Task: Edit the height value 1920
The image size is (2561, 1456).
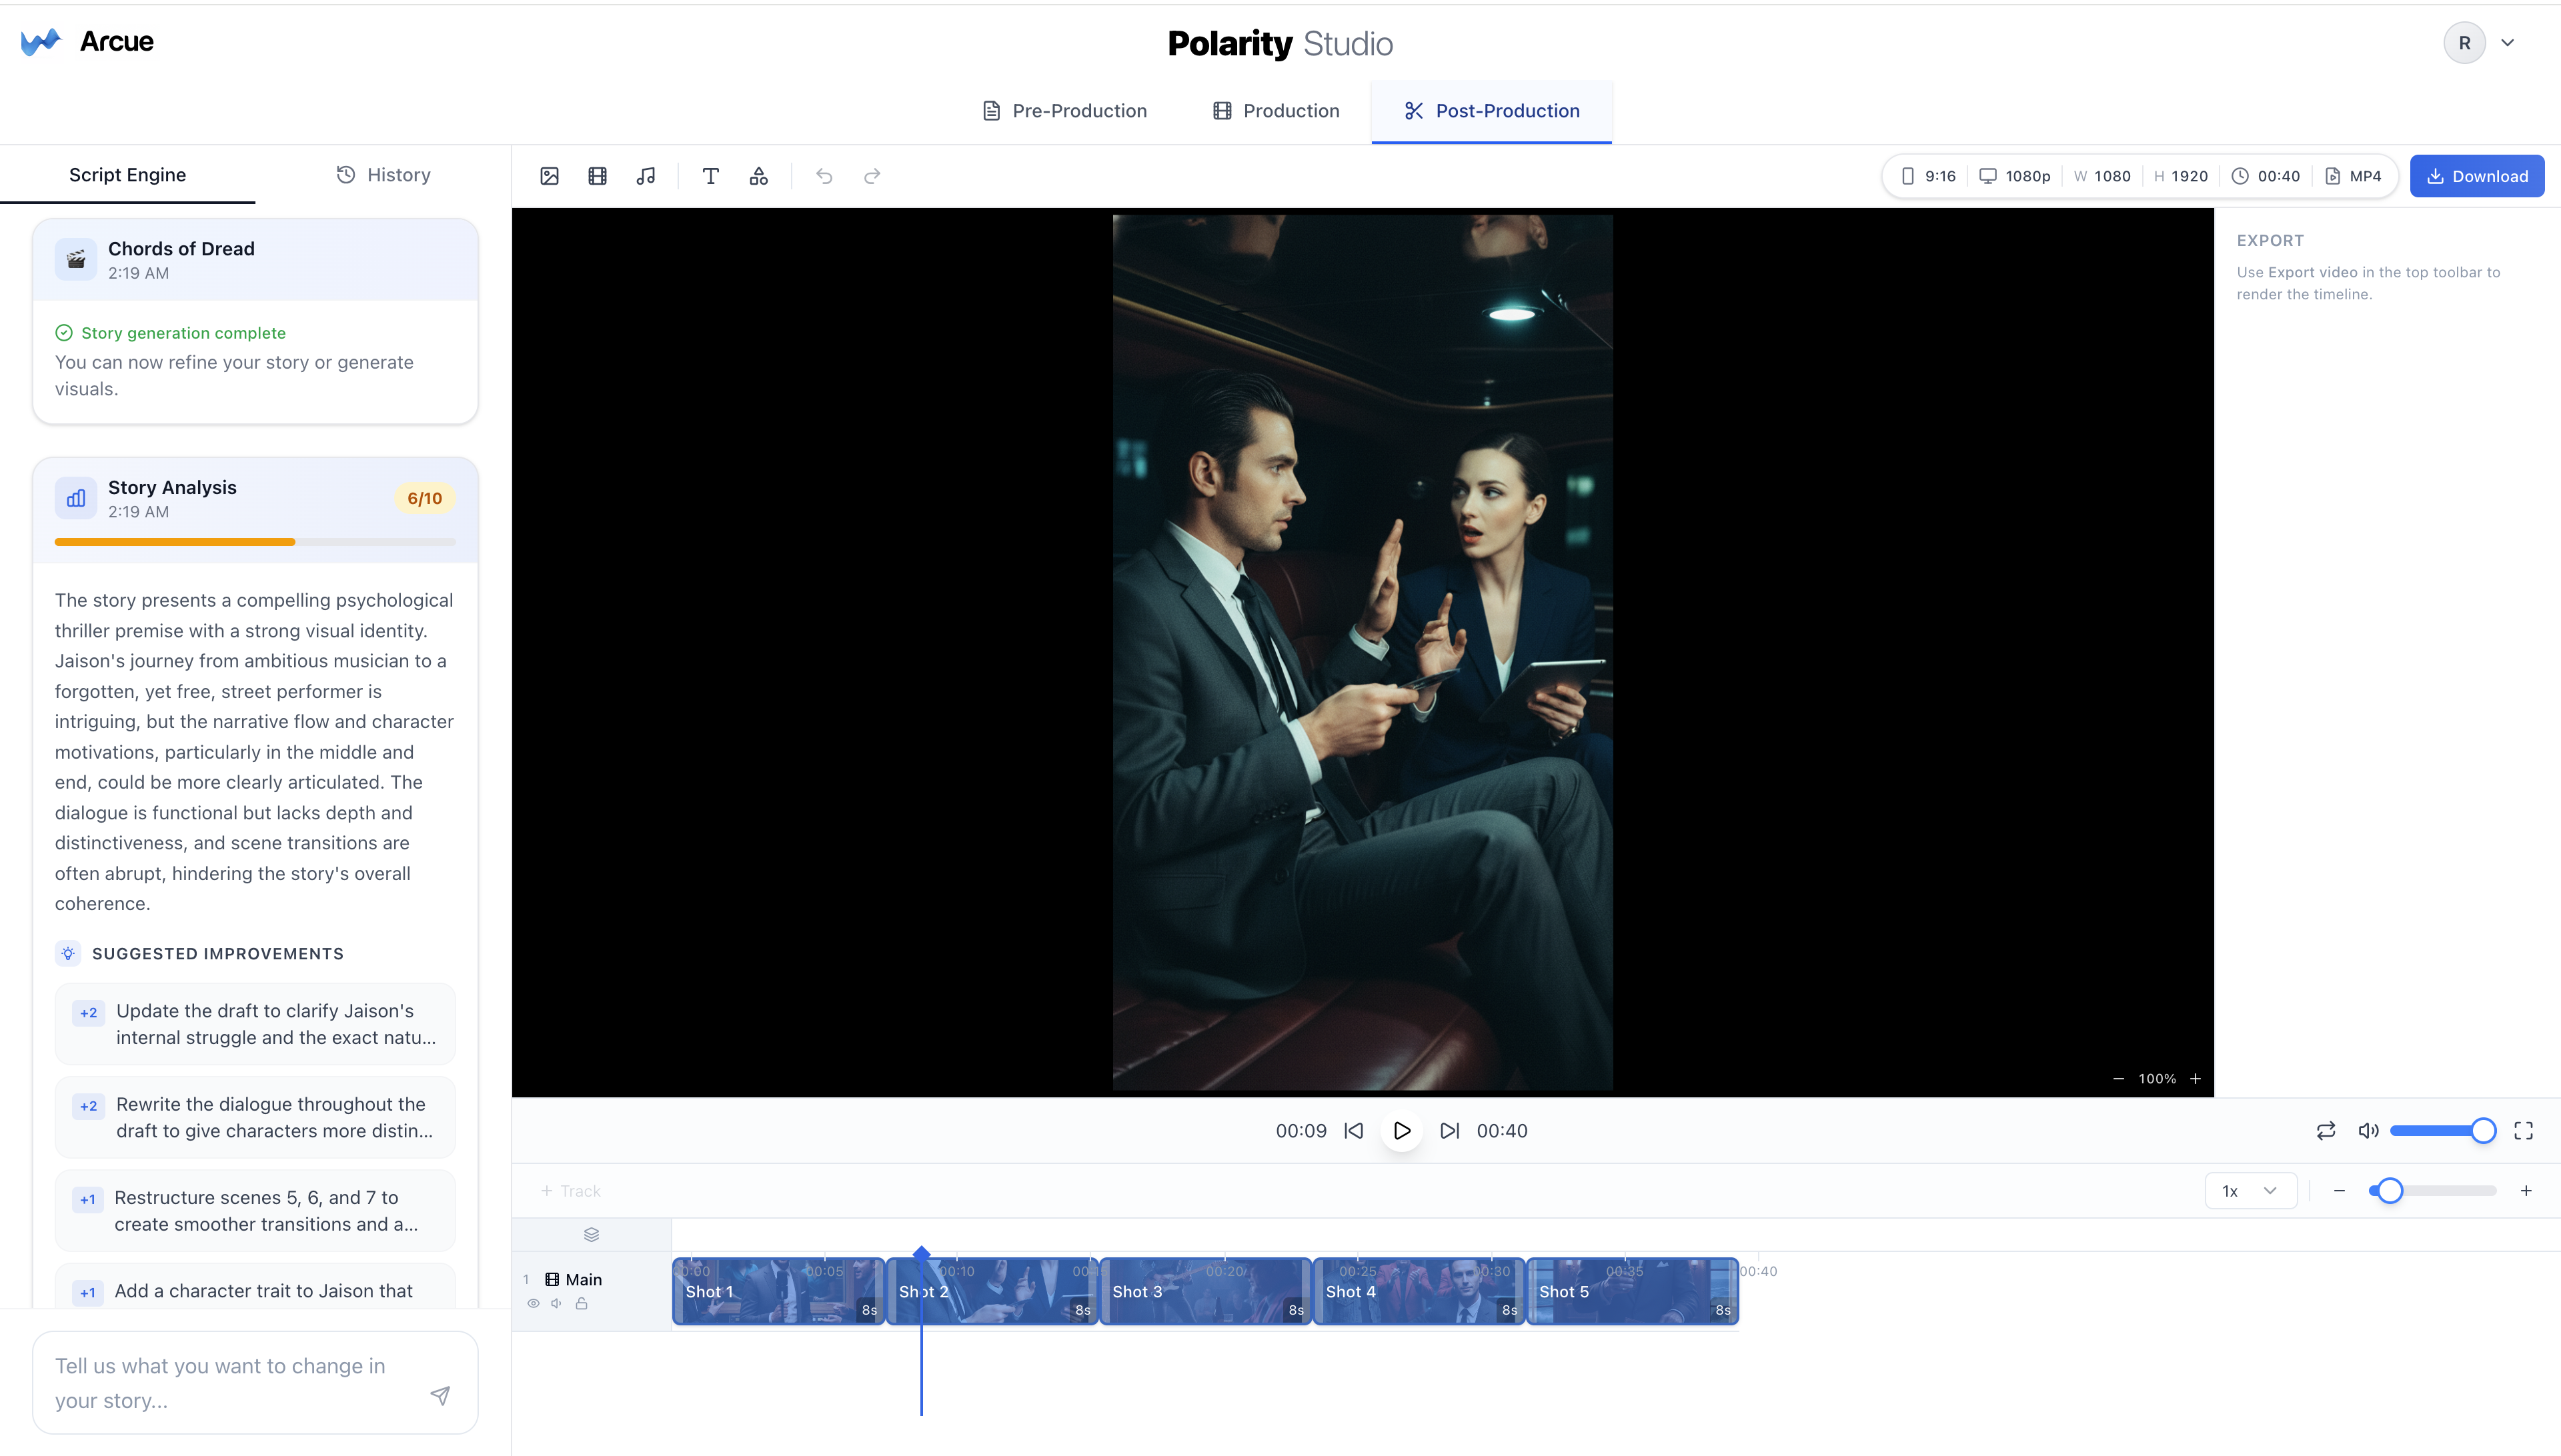Action: (x=2181, y=176)
